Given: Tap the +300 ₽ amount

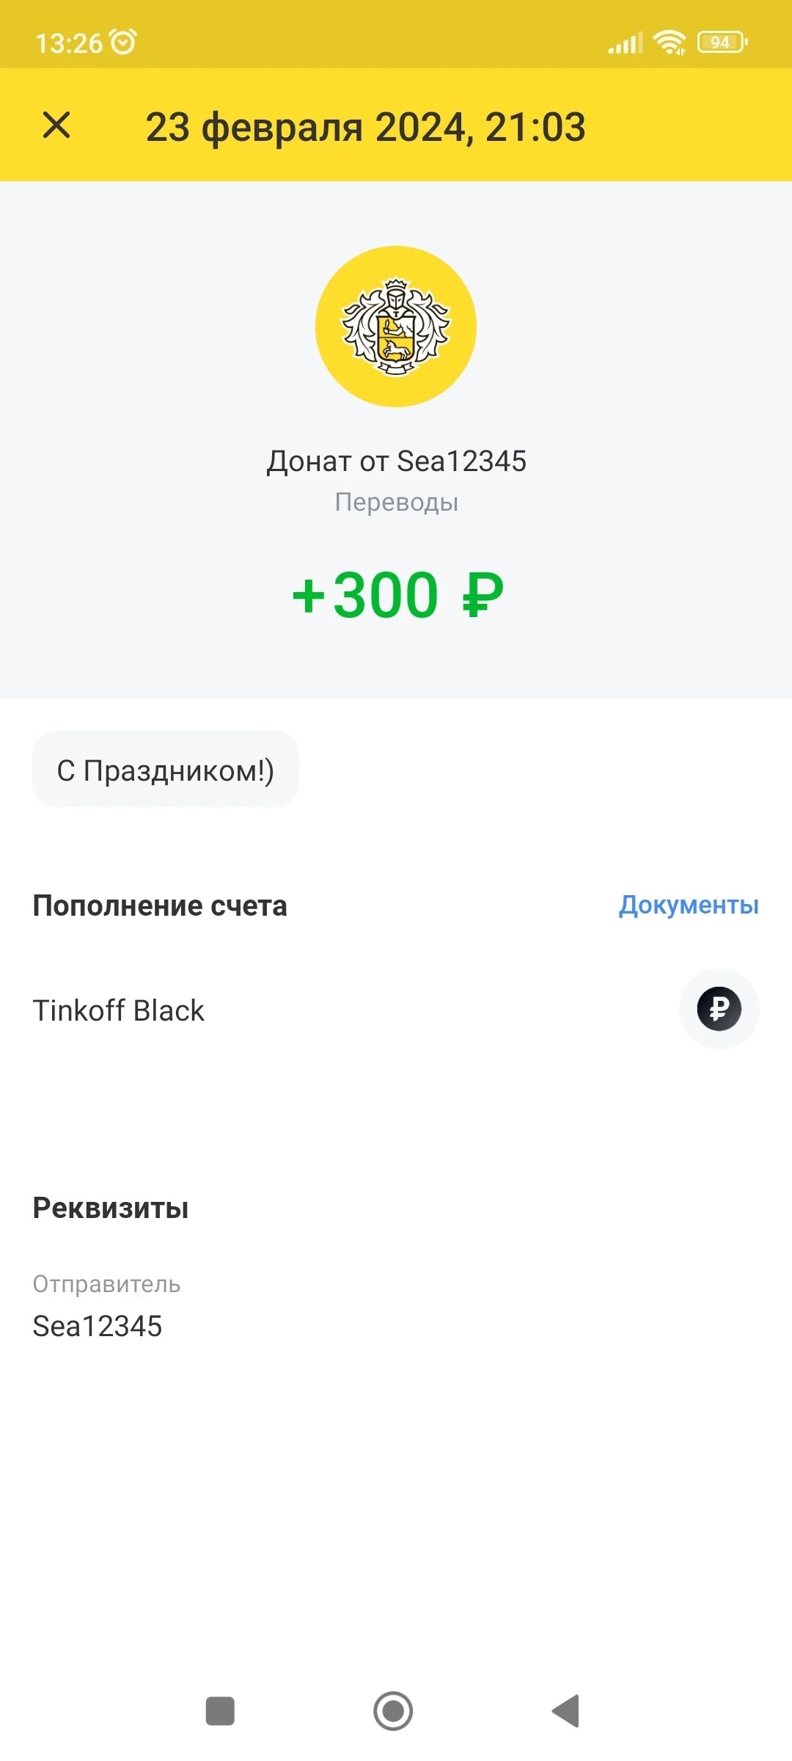Looking at the screenshot, I should (397, 595).
